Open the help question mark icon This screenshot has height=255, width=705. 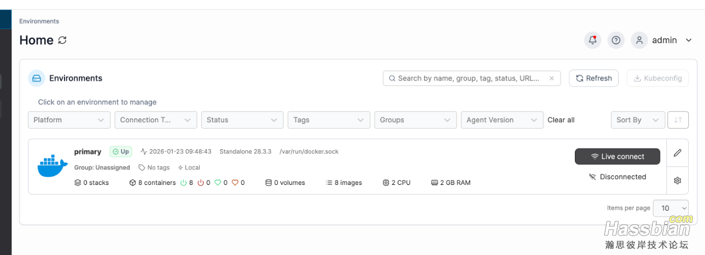coord(616,40)
